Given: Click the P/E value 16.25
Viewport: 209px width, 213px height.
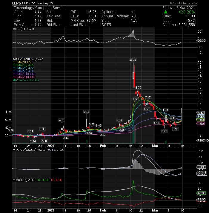Looking at the screenshot, I should pyautogui.click(x=92, y=12).
